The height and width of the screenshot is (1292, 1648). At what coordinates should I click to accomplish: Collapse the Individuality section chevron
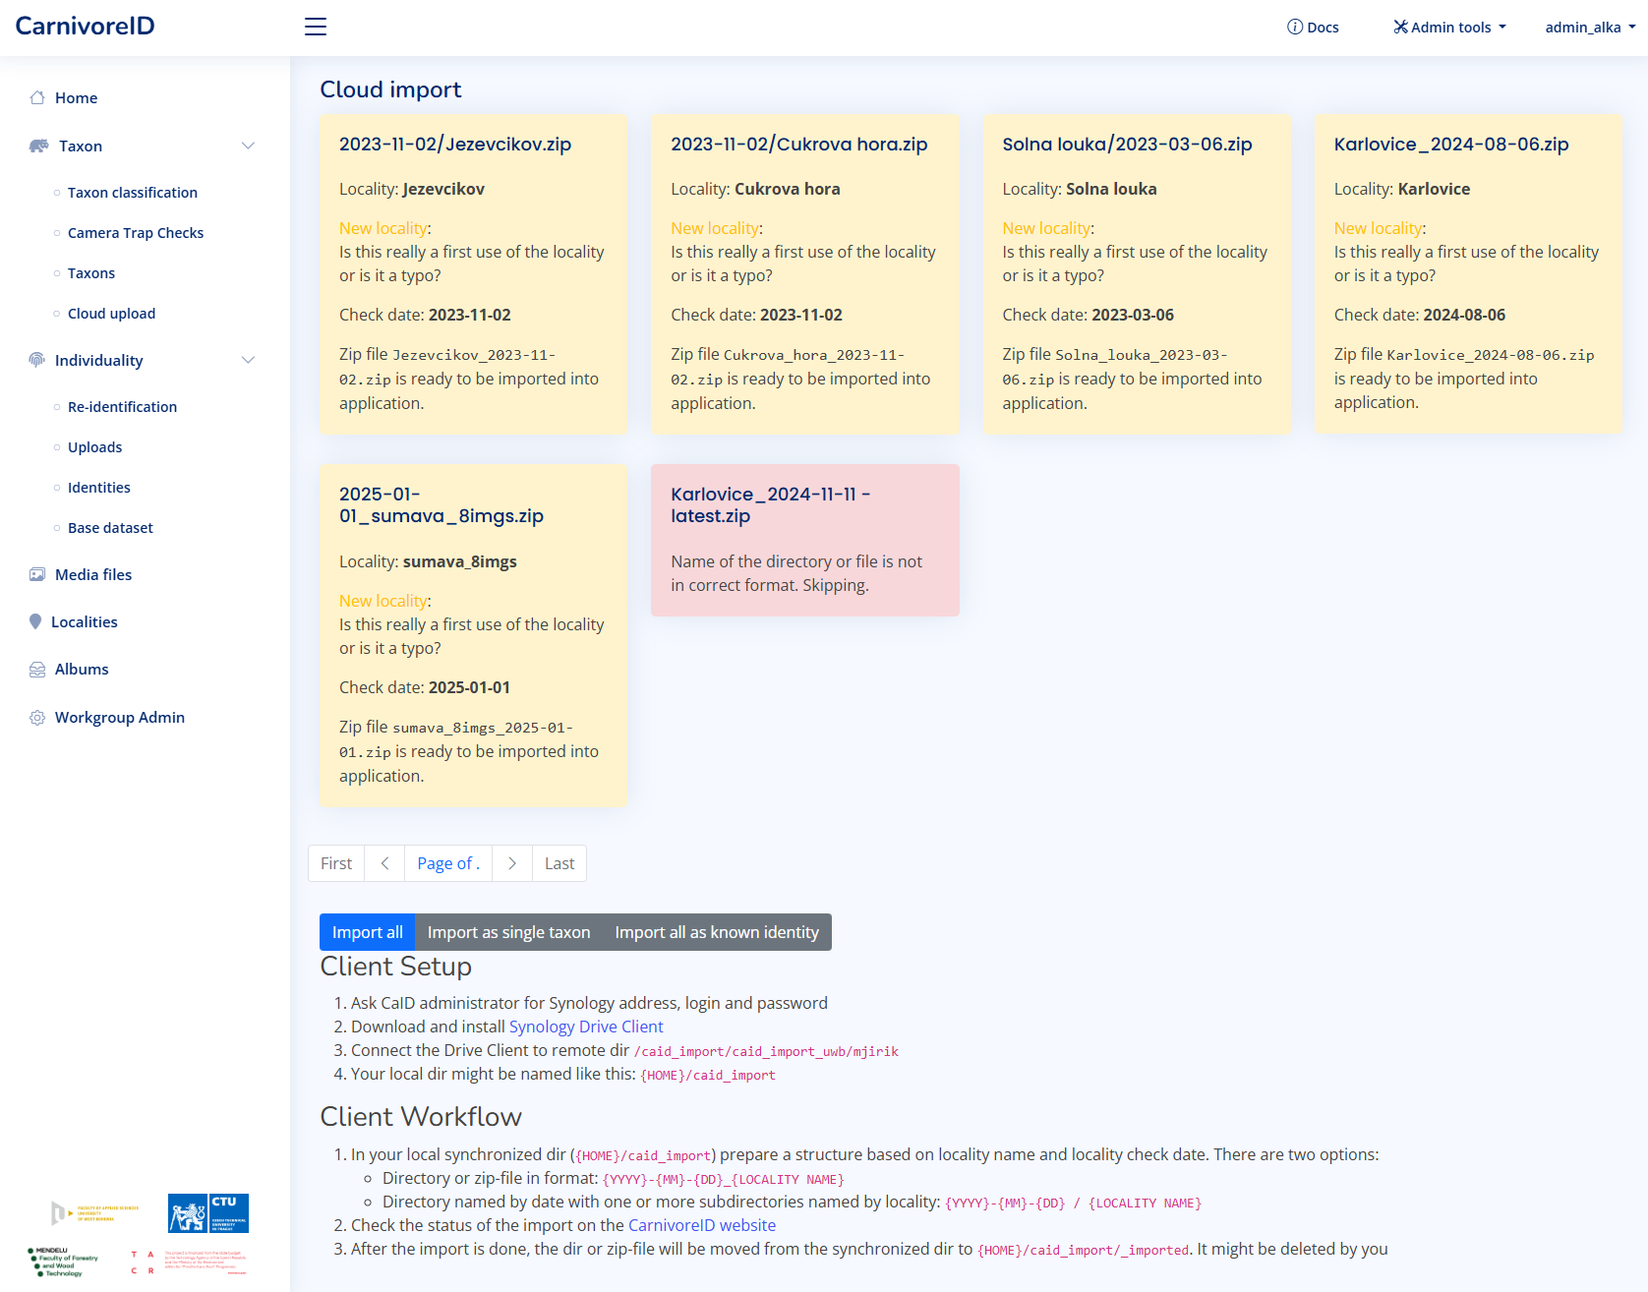coord(248,360)
